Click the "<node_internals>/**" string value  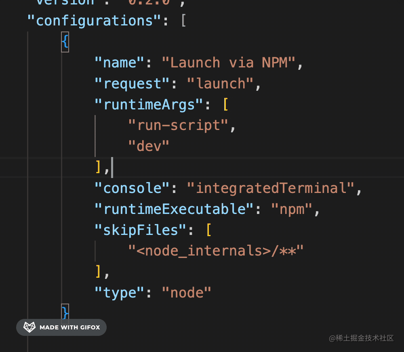point(216,251)
